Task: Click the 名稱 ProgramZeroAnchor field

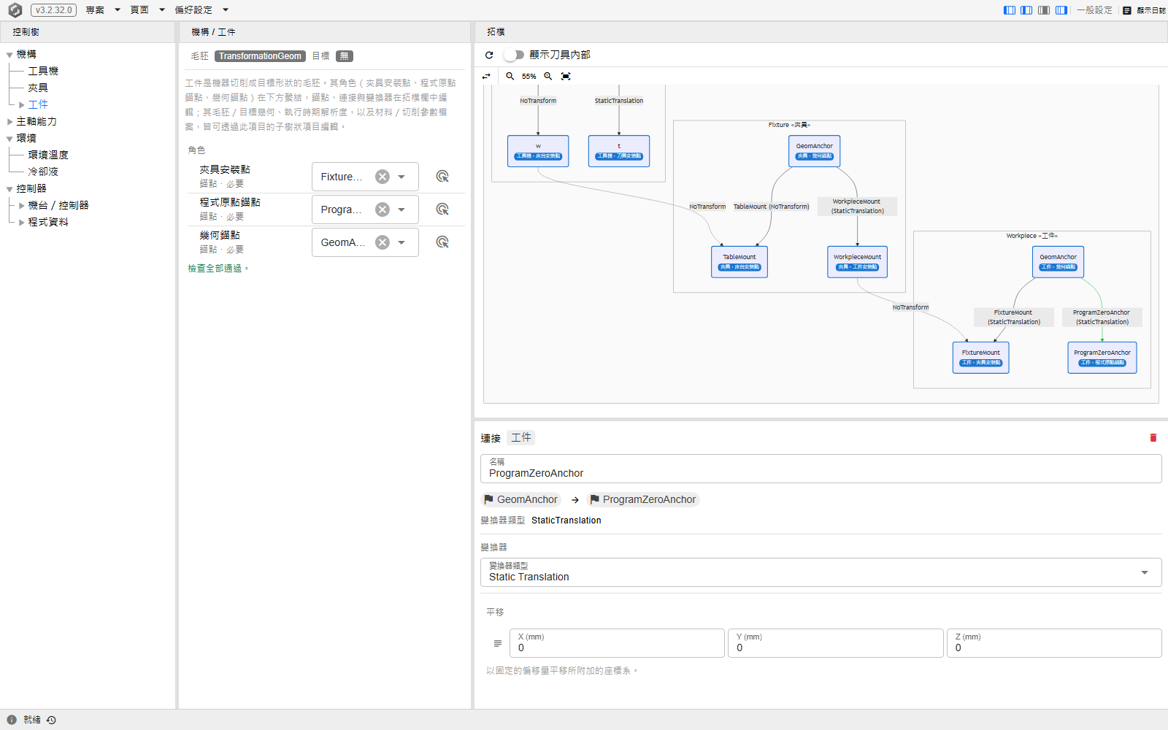Action: [x=821, y=469]
